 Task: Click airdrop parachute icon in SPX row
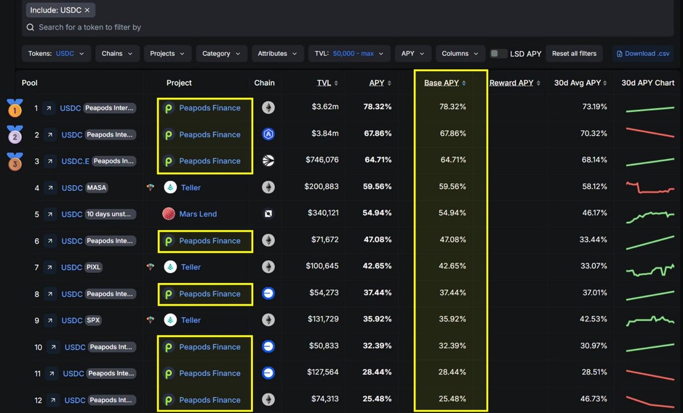[150, 320]
